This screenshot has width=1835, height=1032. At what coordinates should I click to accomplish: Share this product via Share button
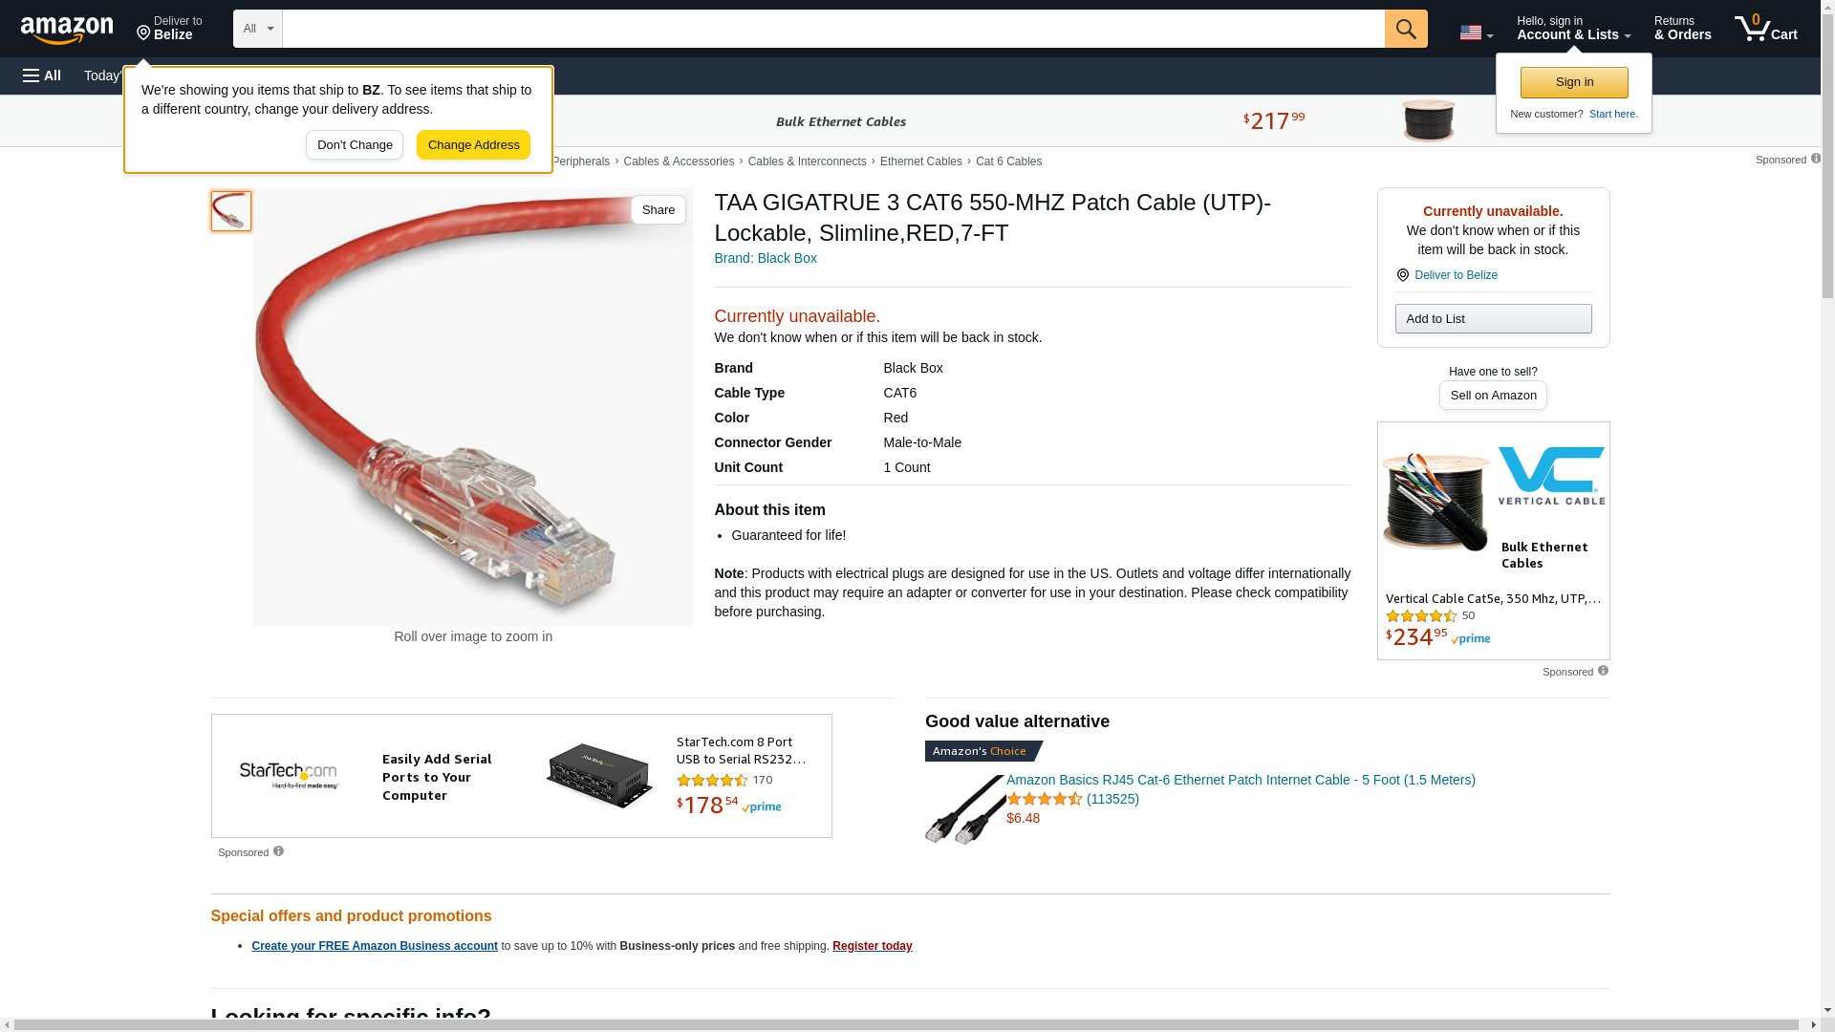pyautogui.click(x=658, y=210)
